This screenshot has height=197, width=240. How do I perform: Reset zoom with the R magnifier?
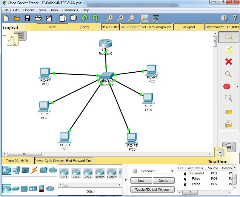tap(120, 18)
